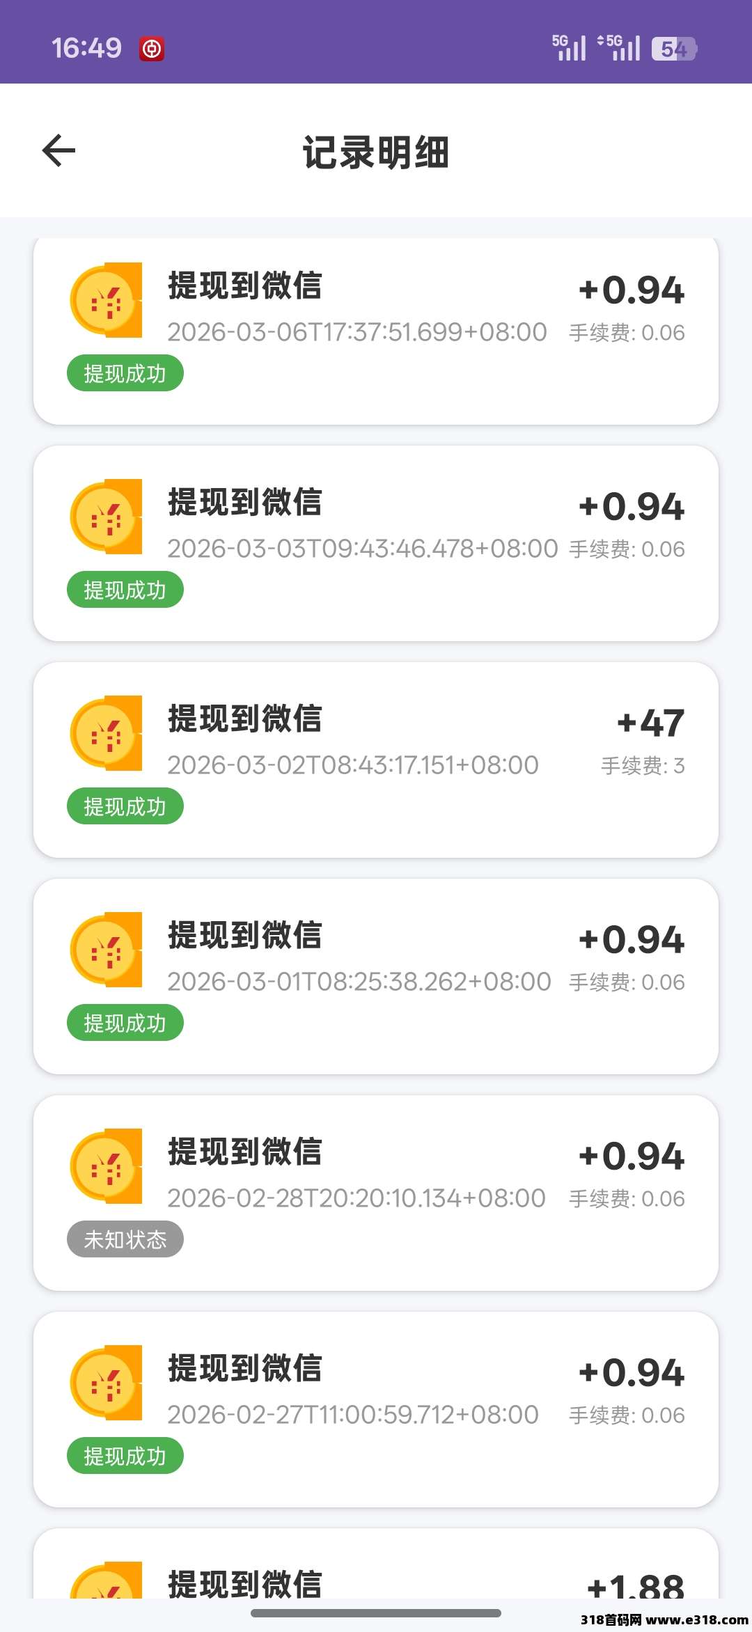Open the partially visible +1.88 withdrawal record

tap(376, 1575)
